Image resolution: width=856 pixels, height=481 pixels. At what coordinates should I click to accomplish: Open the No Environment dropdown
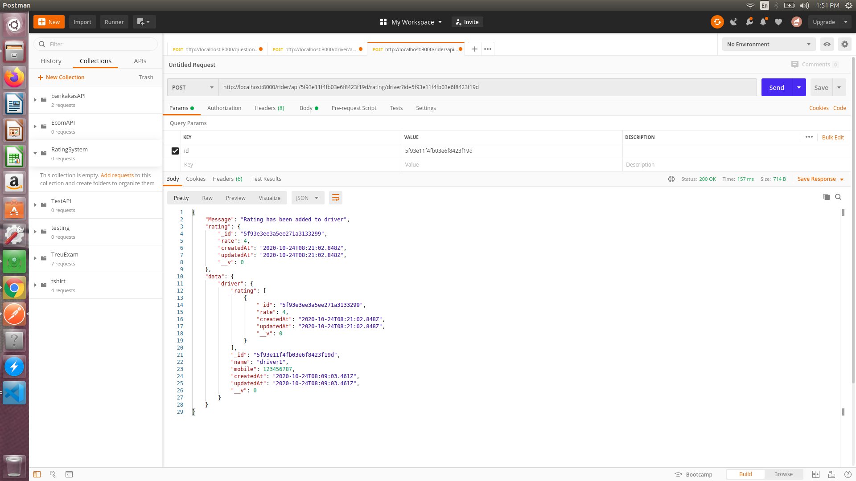[x=768, y=44]
